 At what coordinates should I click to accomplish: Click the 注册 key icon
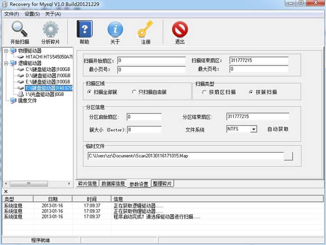point(145,29)
